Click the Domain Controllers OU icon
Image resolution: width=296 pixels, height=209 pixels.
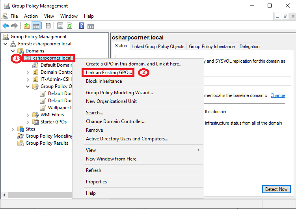coord(35,72)
